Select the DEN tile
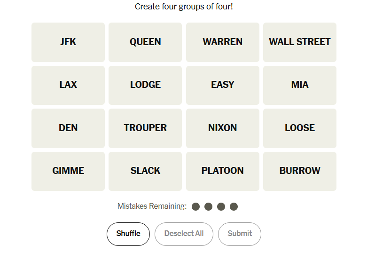367x260 pixels. coord(68,128)
